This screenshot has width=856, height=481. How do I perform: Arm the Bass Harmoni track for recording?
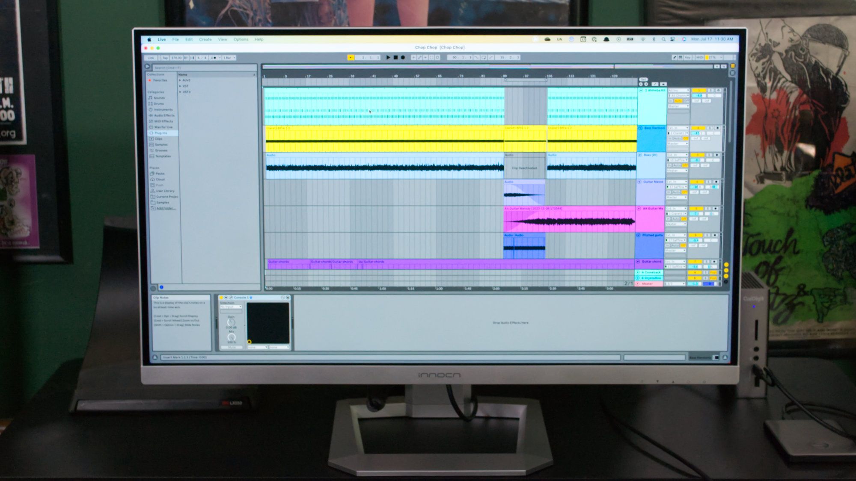718,128
